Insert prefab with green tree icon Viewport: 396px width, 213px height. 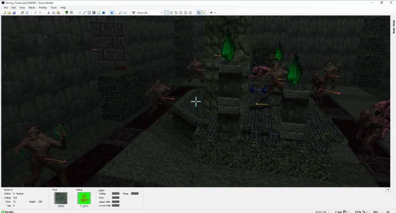[66, 12]
